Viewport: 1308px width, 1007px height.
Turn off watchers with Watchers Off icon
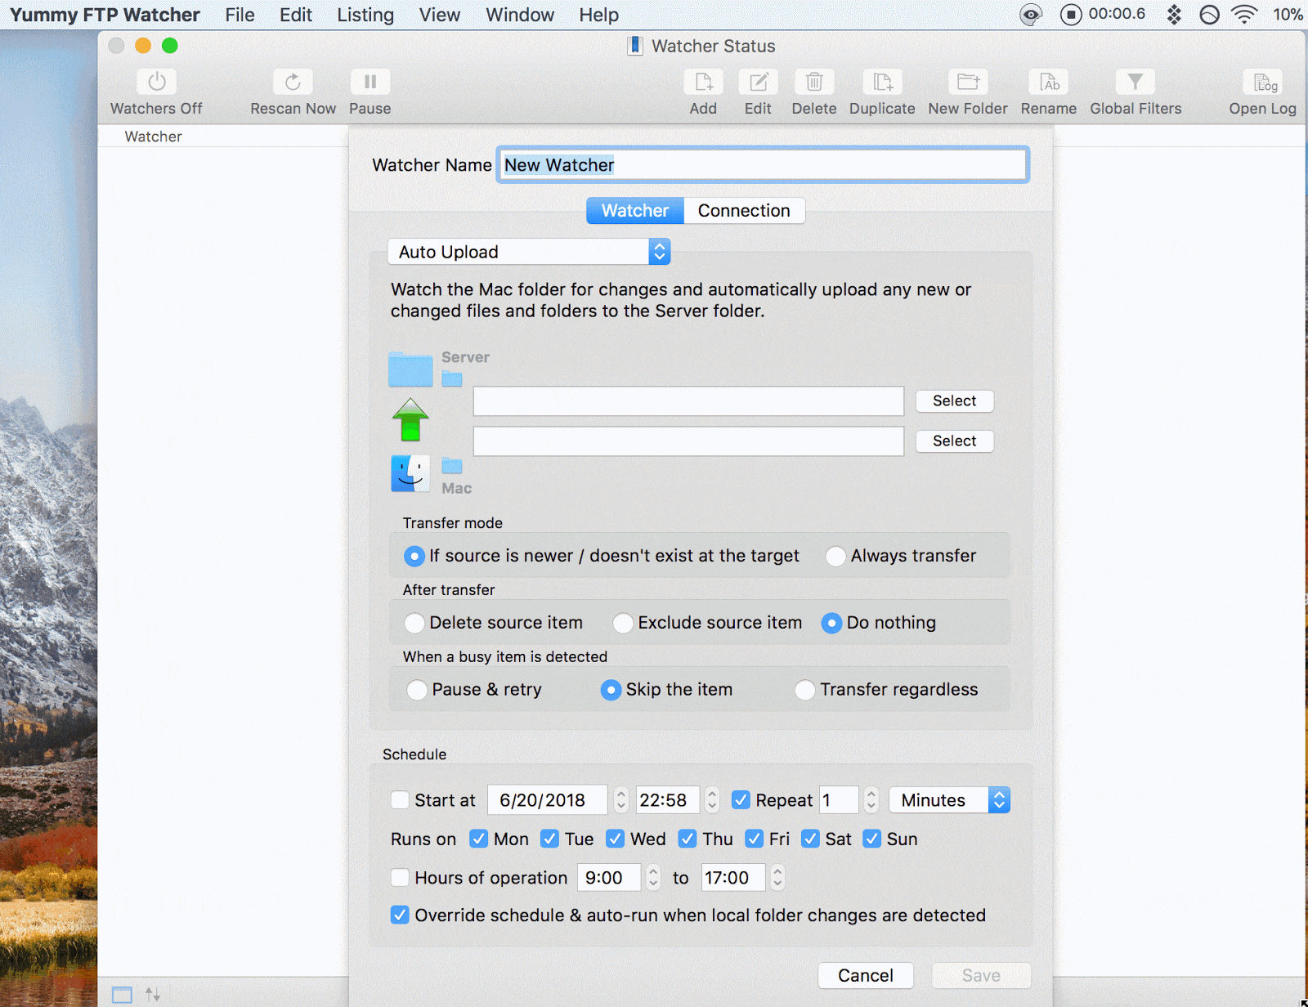coord(156,82)
